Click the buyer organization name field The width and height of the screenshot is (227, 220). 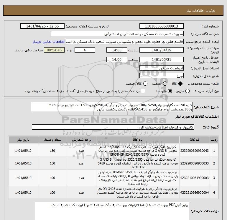point(117,34)
